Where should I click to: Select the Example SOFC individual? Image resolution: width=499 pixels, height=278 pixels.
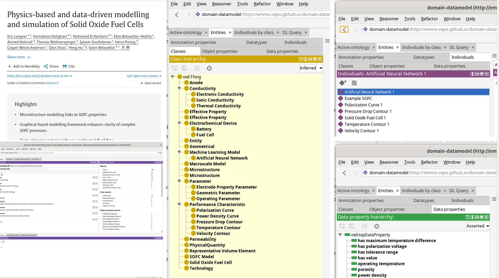[358, 98]
